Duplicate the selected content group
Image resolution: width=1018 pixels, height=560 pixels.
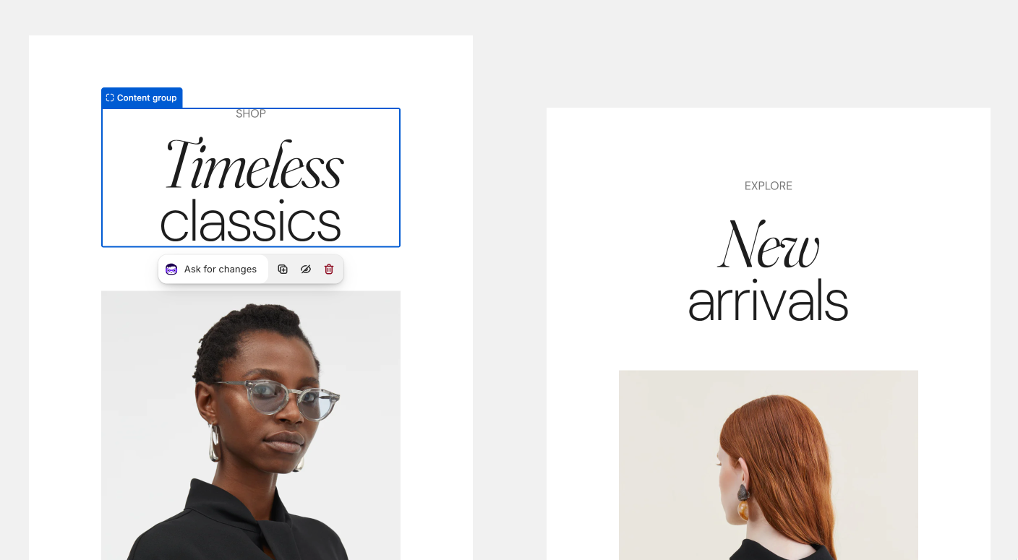(x=283, y=269)
